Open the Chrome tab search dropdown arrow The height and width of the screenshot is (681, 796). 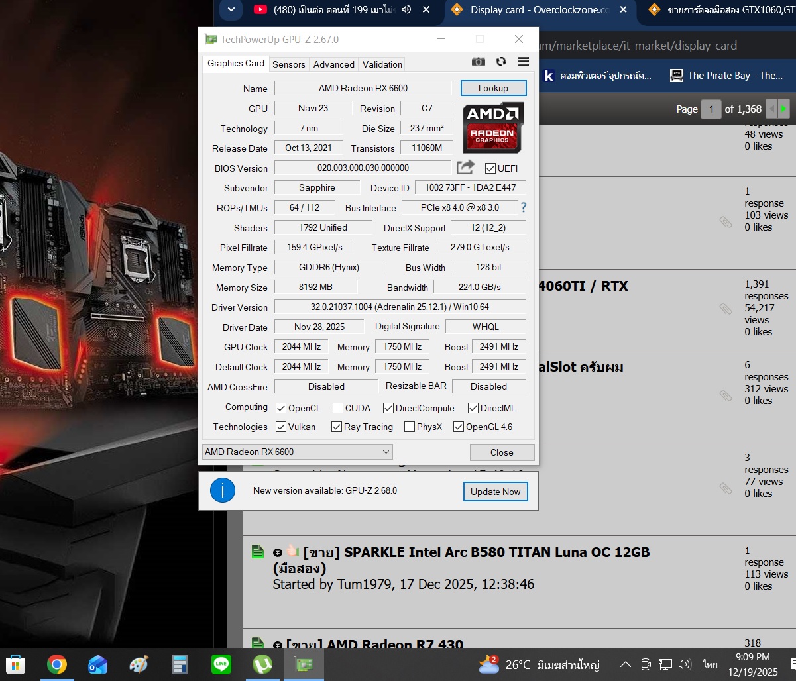pyautogui.click(x=230, y=9)
